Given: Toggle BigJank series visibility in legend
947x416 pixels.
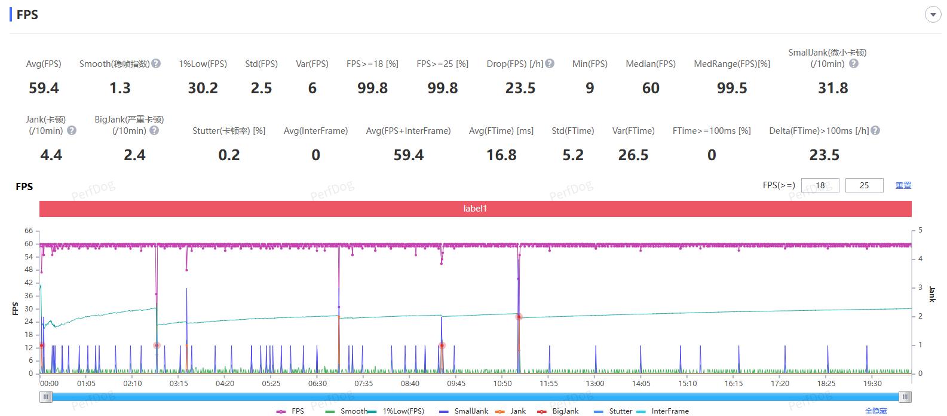Looking at the screenshot, I should [x=558, y=411].
